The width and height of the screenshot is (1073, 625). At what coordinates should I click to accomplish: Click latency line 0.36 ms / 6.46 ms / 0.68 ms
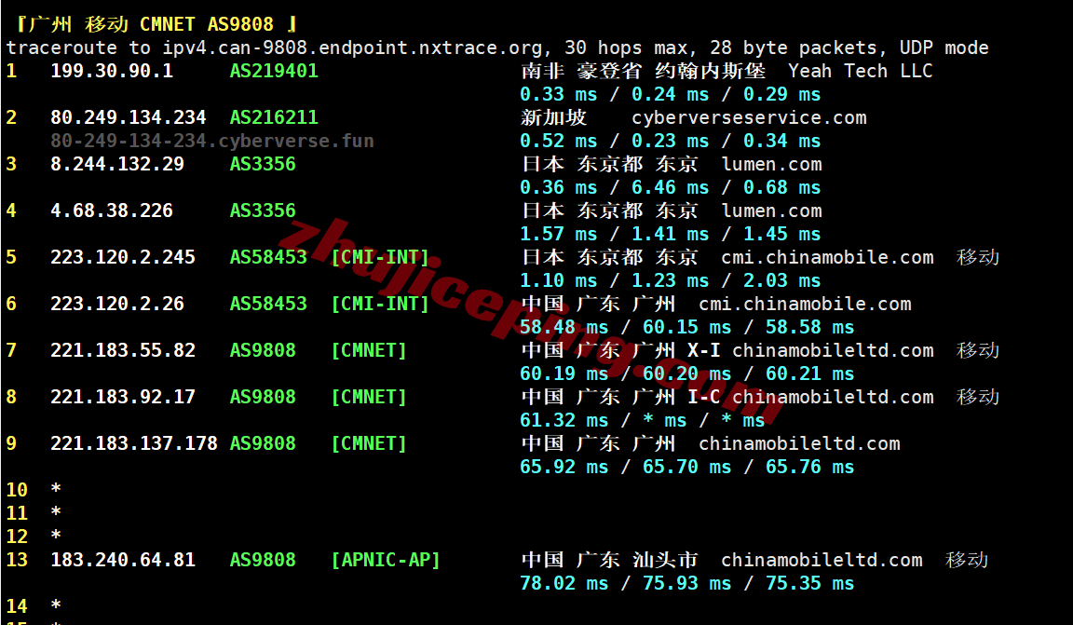click(670, 187)
